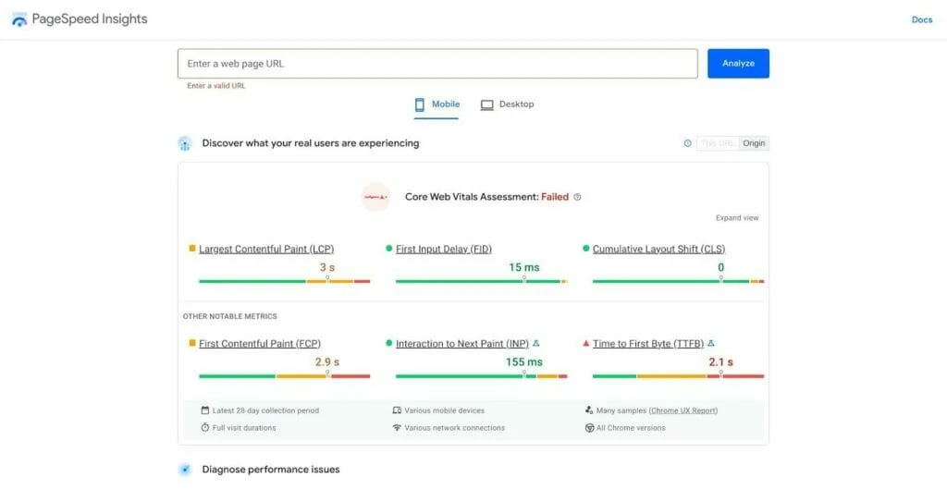947x489 pixels.
Task: Click the mobile phone icon
Action: click(x=420, y=104)
